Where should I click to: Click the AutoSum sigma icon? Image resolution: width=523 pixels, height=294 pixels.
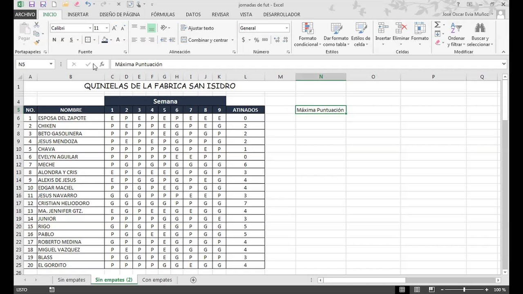pyautogui.click(x=437, y=25)
